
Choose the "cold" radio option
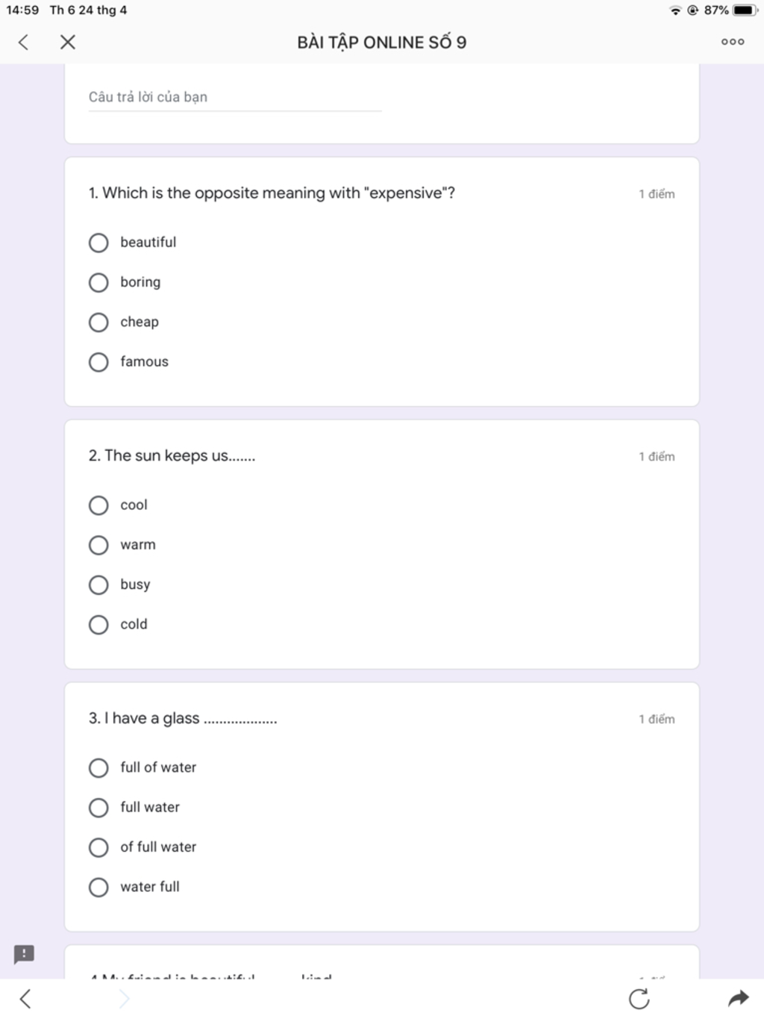click(98, 625)
